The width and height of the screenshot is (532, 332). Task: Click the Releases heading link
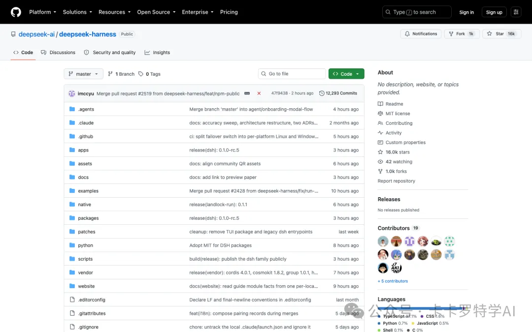pos(389,200)
